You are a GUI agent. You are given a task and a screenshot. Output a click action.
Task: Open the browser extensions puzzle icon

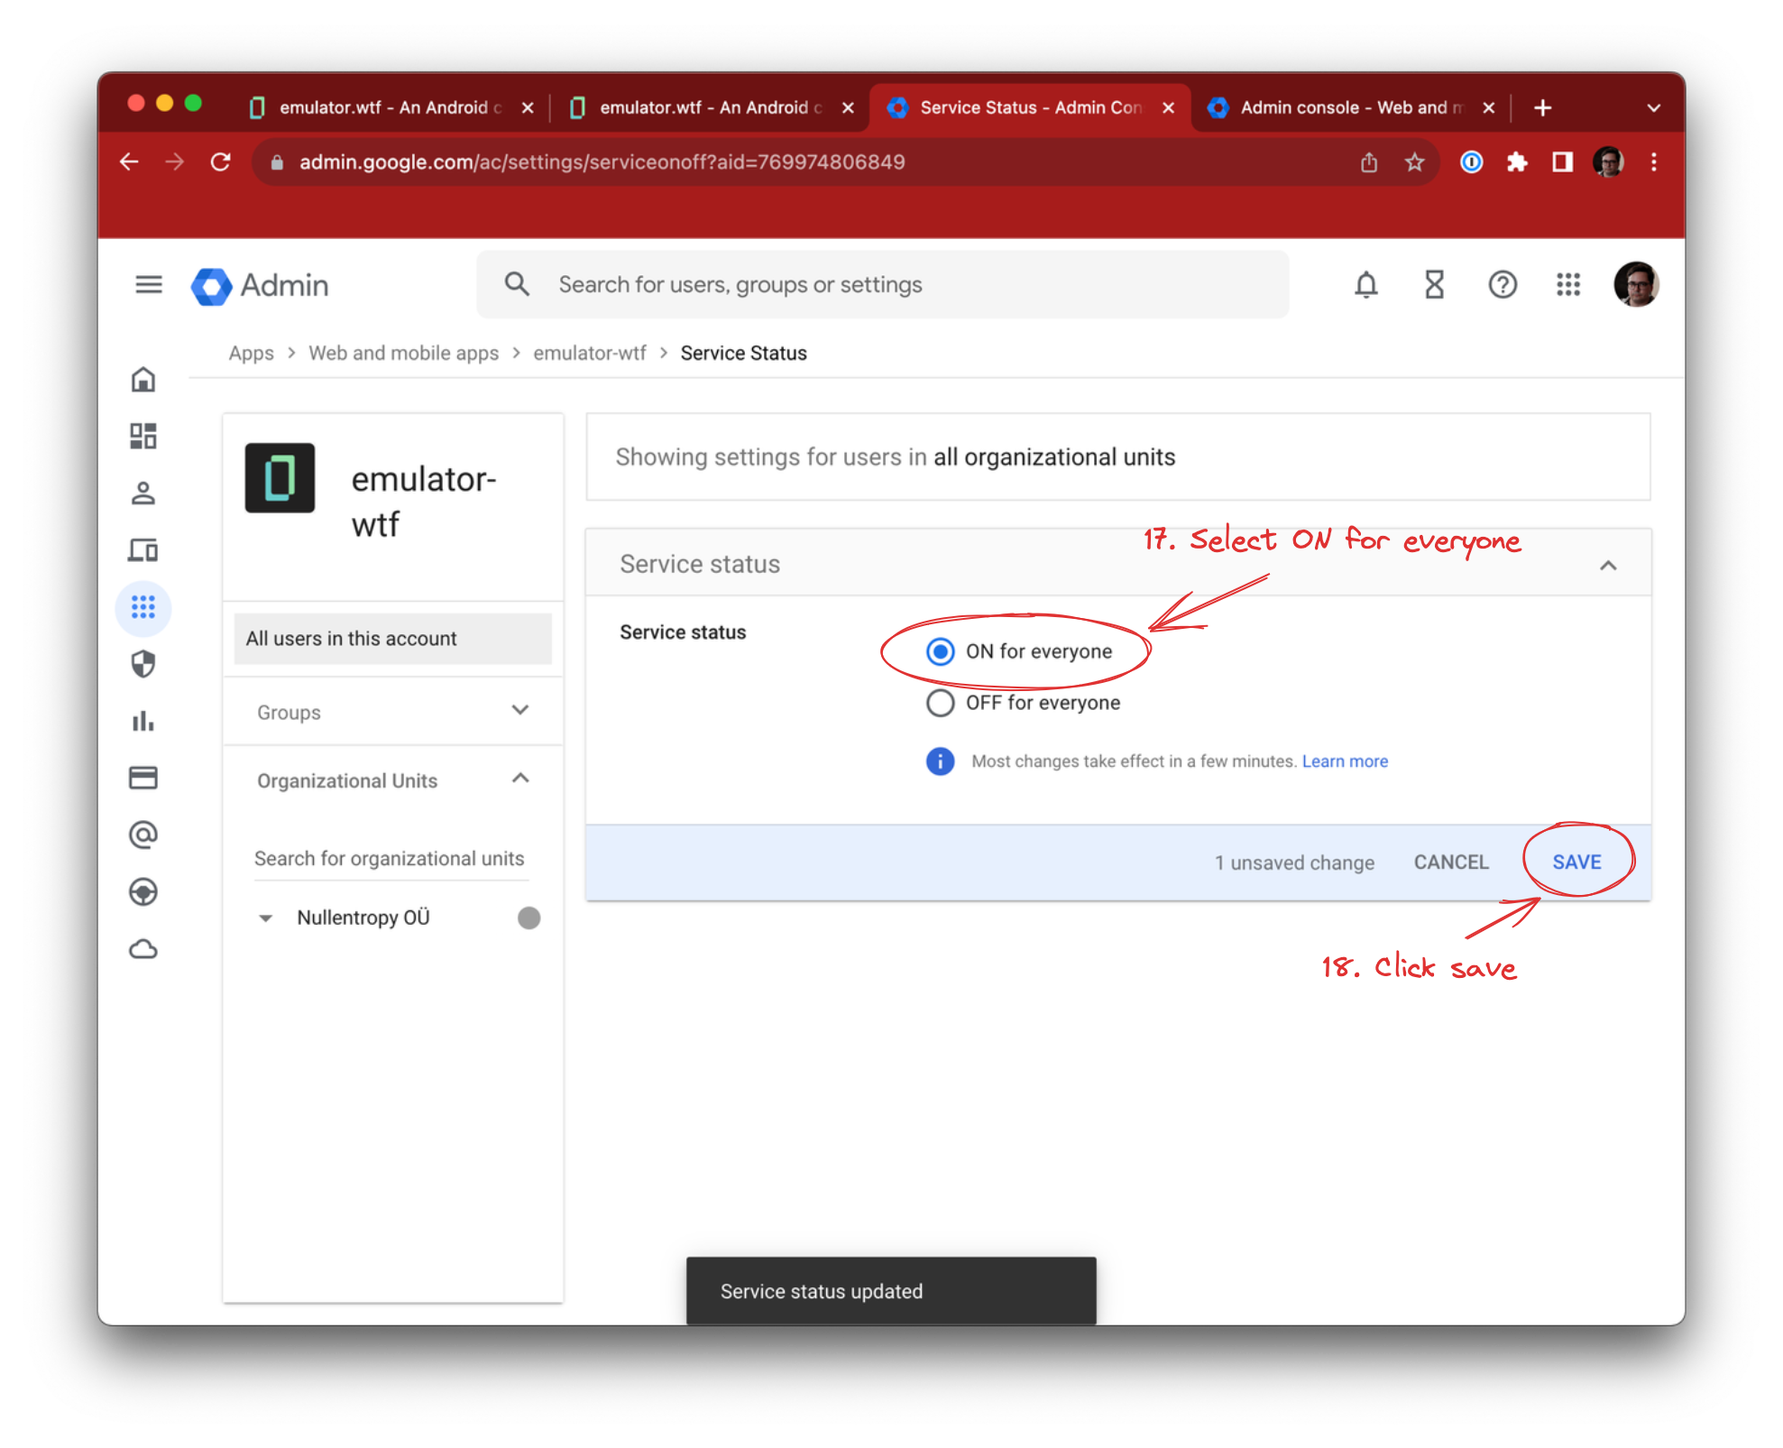(1517, 162)
